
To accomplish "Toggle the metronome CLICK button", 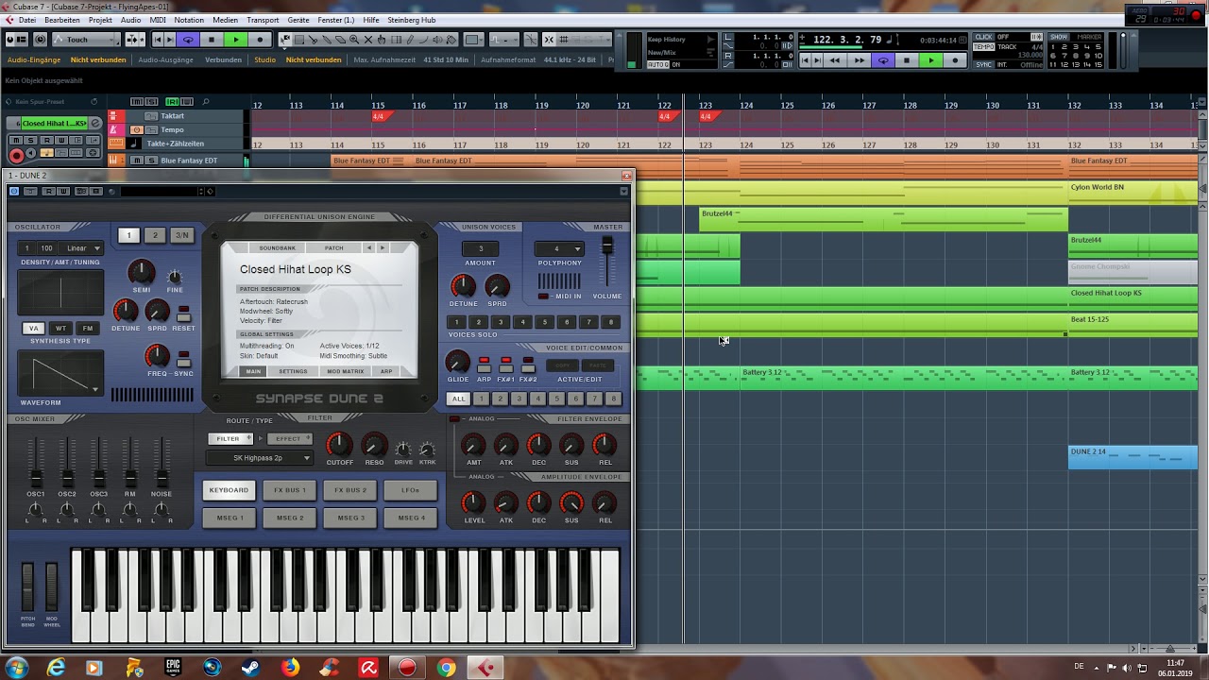I will [983, 37].
